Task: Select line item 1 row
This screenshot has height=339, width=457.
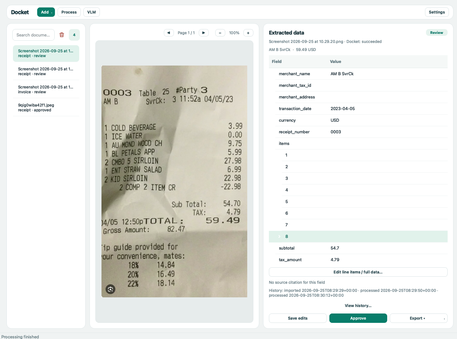Action: click(358, 155)
